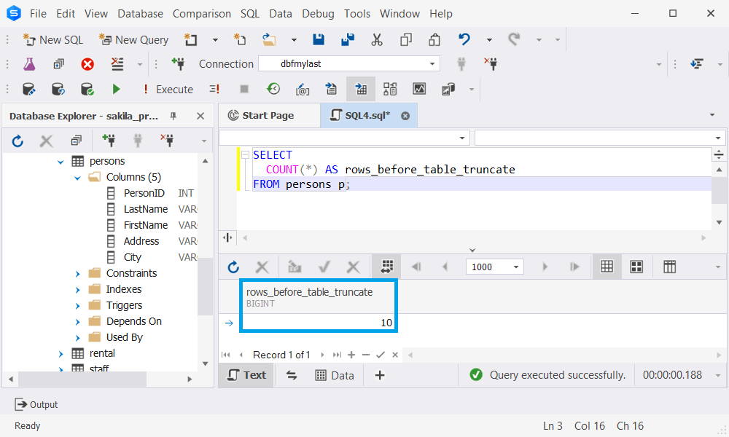This screenshot has width=729, height=437.
Task: Open a New SQL document
Action: 52,39
